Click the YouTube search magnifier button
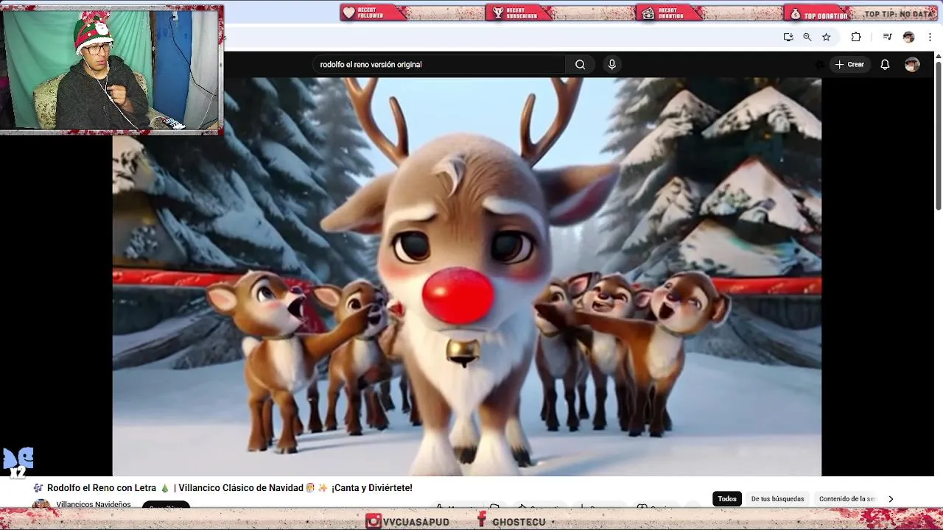Viewport: 943px width, 530px height. click(580, 65)
